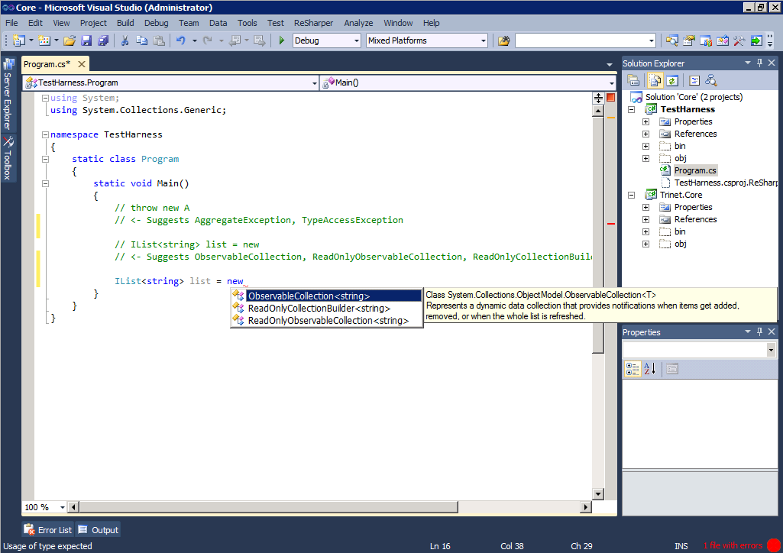Screen dimensions: 783x553
Task: Open the Main() members dropdown
Action: coord(612,82)
